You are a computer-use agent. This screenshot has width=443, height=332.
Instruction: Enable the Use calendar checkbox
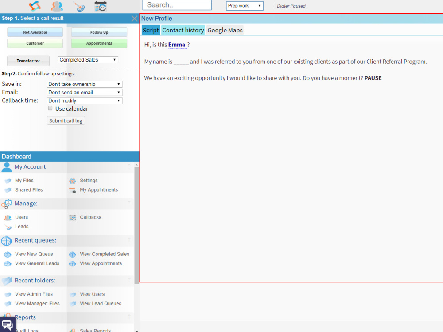click(x=51, y=108)
